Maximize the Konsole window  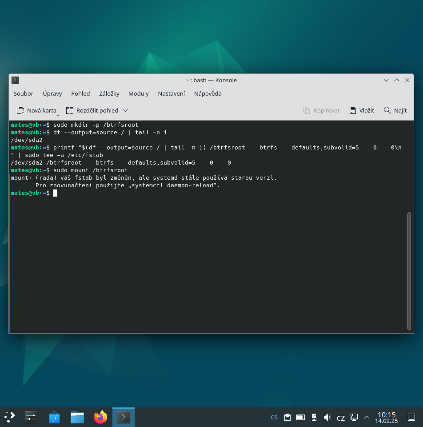point(397,80)
